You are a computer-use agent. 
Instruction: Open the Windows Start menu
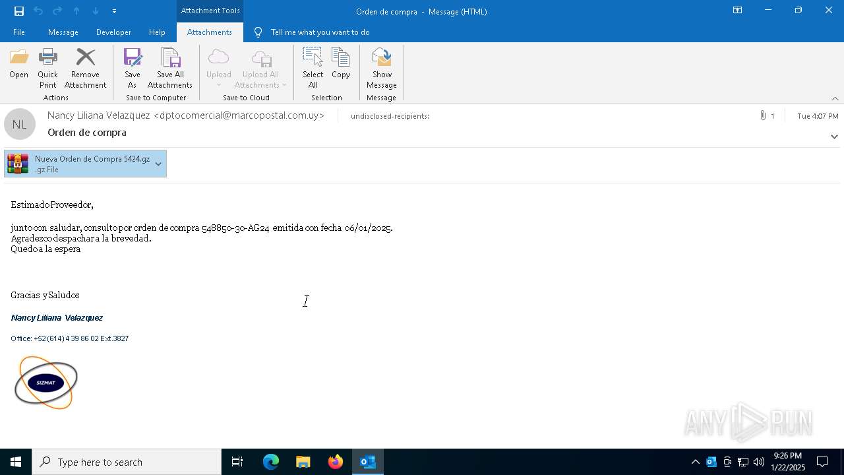pos(16,462)
